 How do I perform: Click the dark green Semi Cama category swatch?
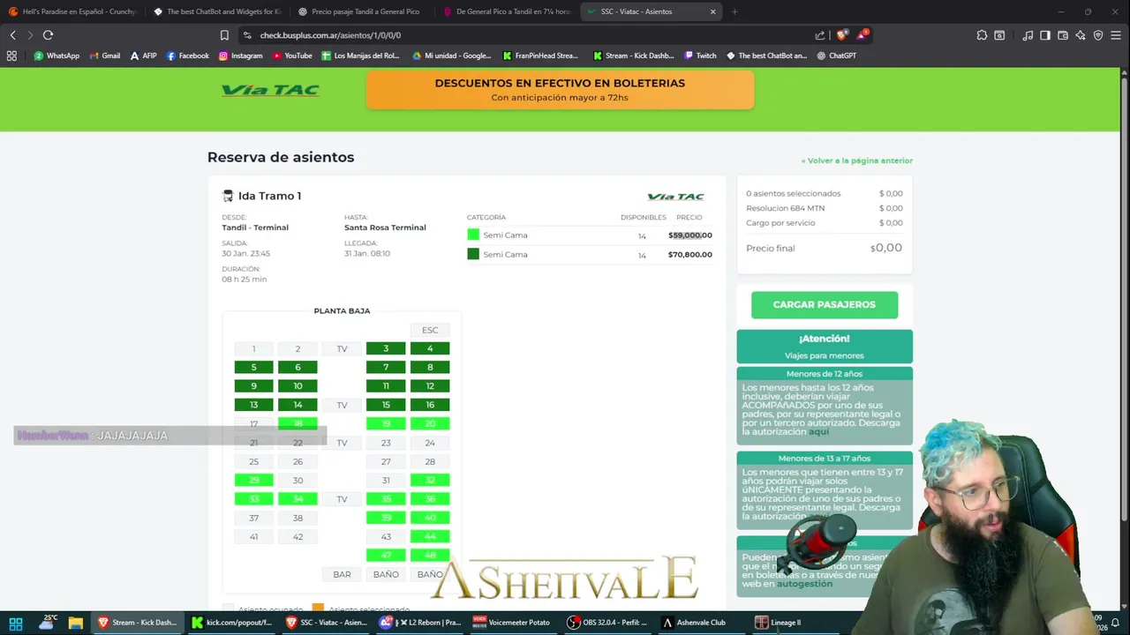point(473,254)
